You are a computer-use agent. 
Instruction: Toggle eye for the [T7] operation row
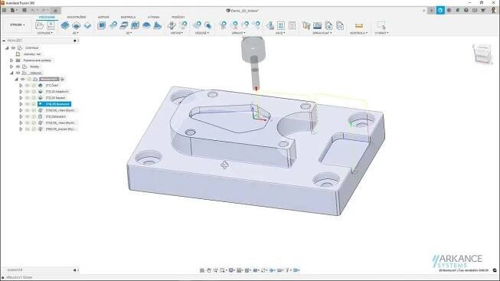click(x=28, y=116)
